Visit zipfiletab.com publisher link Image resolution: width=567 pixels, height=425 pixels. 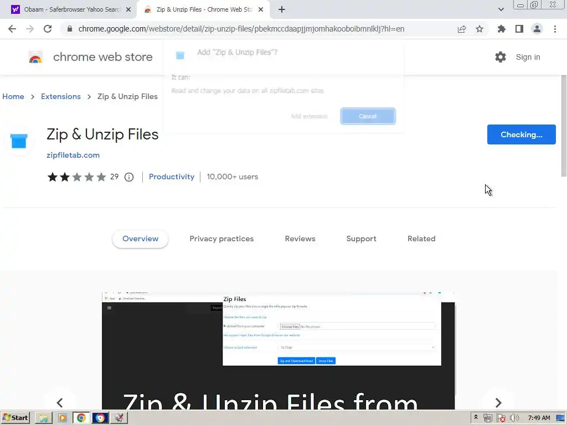click(73, 155)
